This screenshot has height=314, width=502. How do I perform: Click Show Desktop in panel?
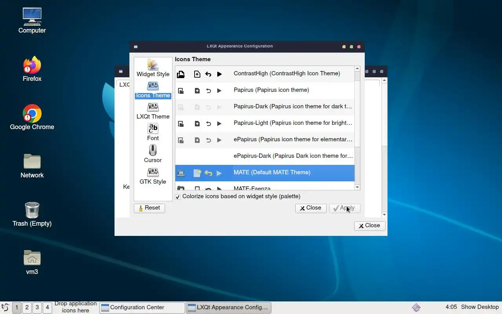[x=480, y=307]
